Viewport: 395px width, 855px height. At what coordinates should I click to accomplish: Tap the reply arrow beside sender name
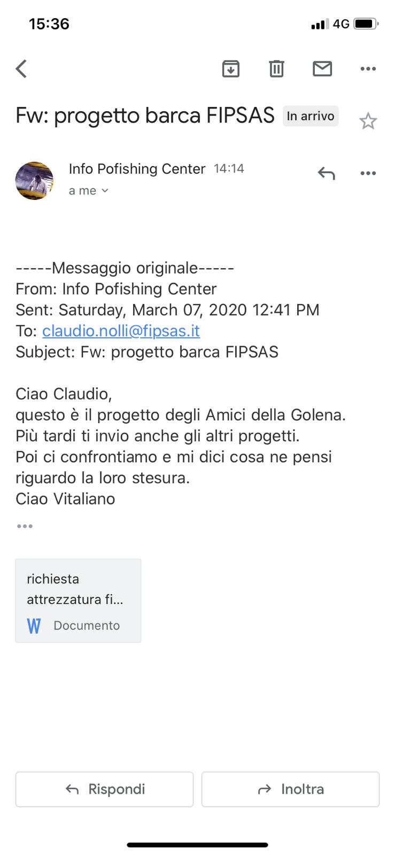click(326, 173)
